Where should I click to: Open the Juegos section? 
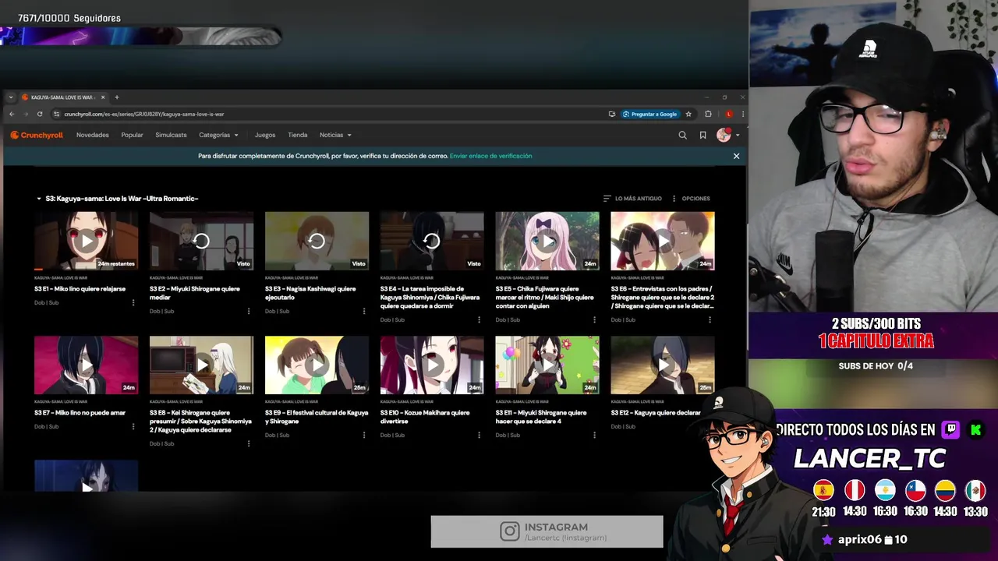click(265, 135)
